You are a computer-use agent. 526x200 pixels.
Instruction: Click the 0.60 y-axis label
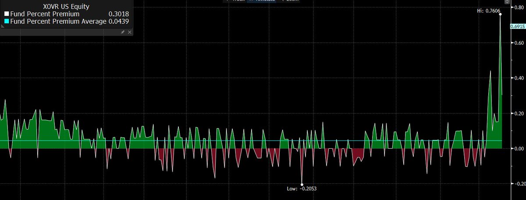click(x=519, y=43)
